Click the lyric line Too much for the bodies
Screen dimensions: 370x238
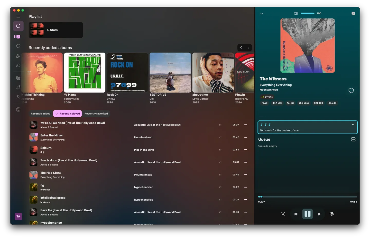[x=280, y=130]
